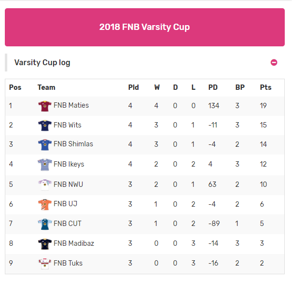Click the Varsity Cup log section heading
Image resolution: width=292 pixels, height=282 pixels.
pos(42,62)
